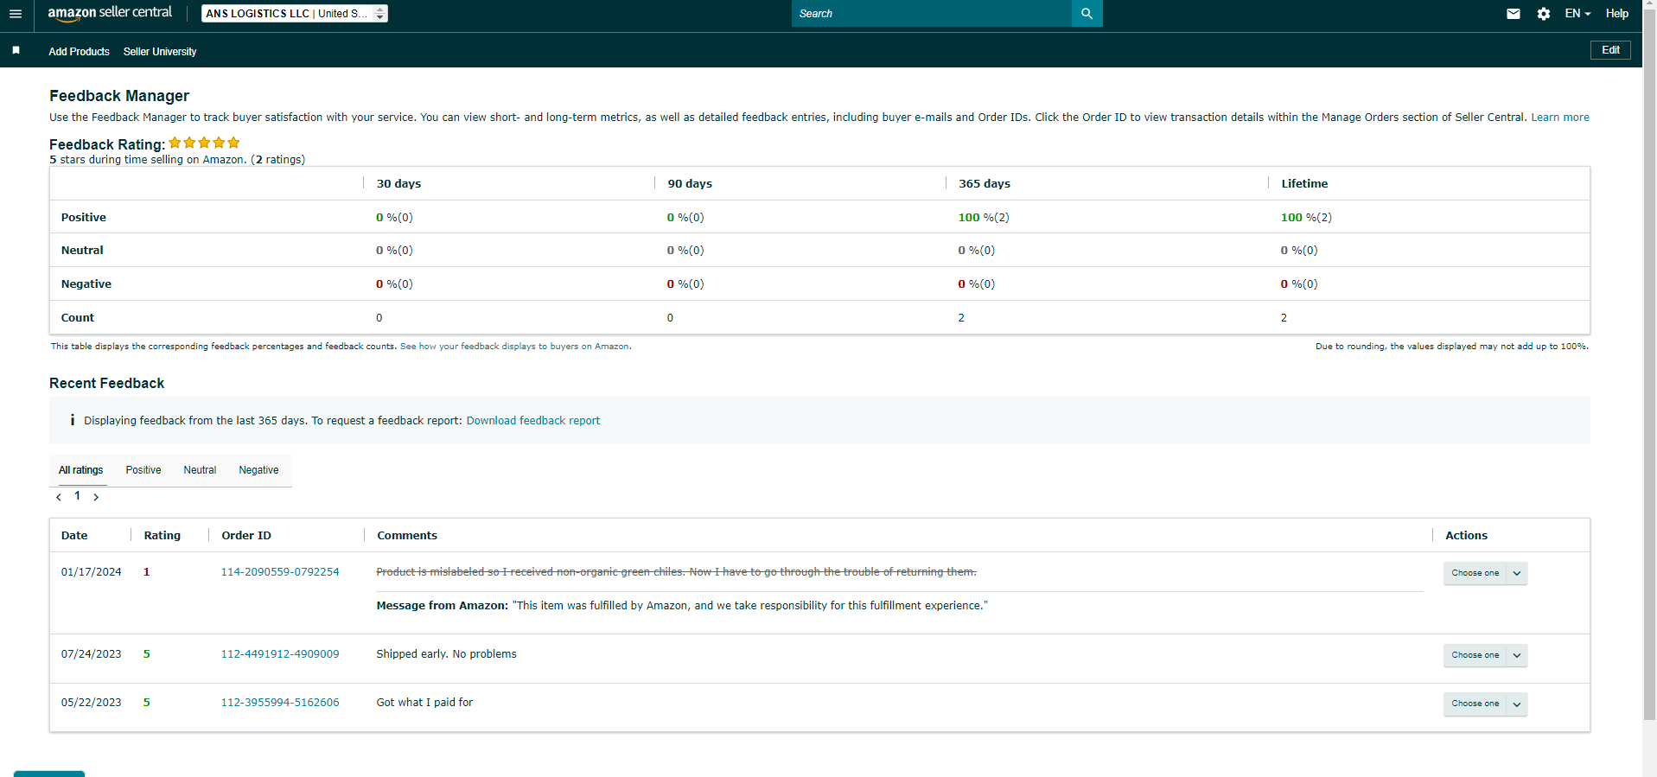The image size is (1657, 777).
Task: Open Choose one action for 01/17/2024 feedback
Action: [x=1485, y=573]
